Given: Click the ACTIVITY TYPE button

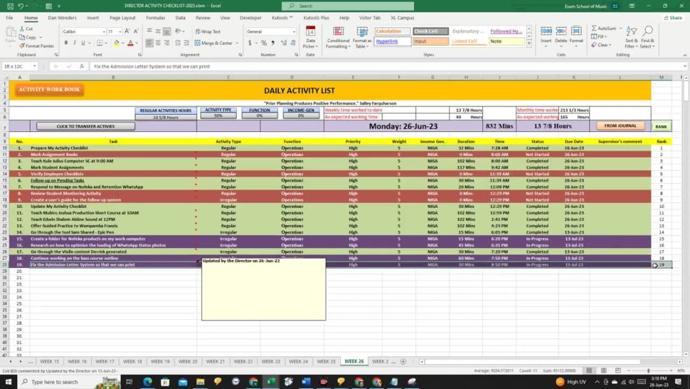Looking at the screenshot, I should (218, 110).
